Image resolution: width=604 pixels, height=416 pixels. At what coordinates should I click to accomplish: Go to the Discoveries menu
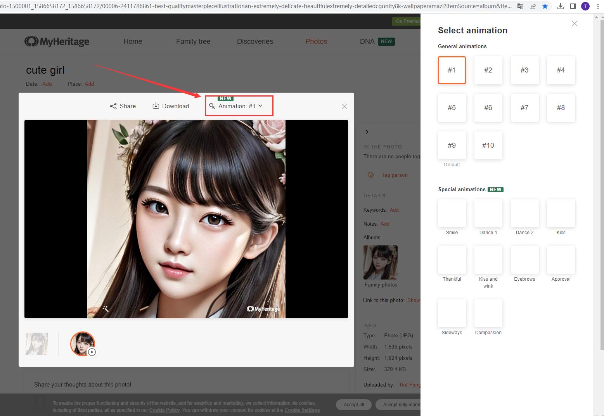click(x=255, y=41)
